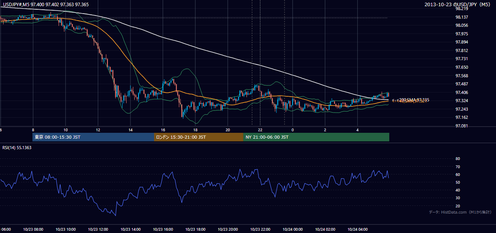Open the HistData.com data source credit
496x233 pixels.
tap(460, 212)
